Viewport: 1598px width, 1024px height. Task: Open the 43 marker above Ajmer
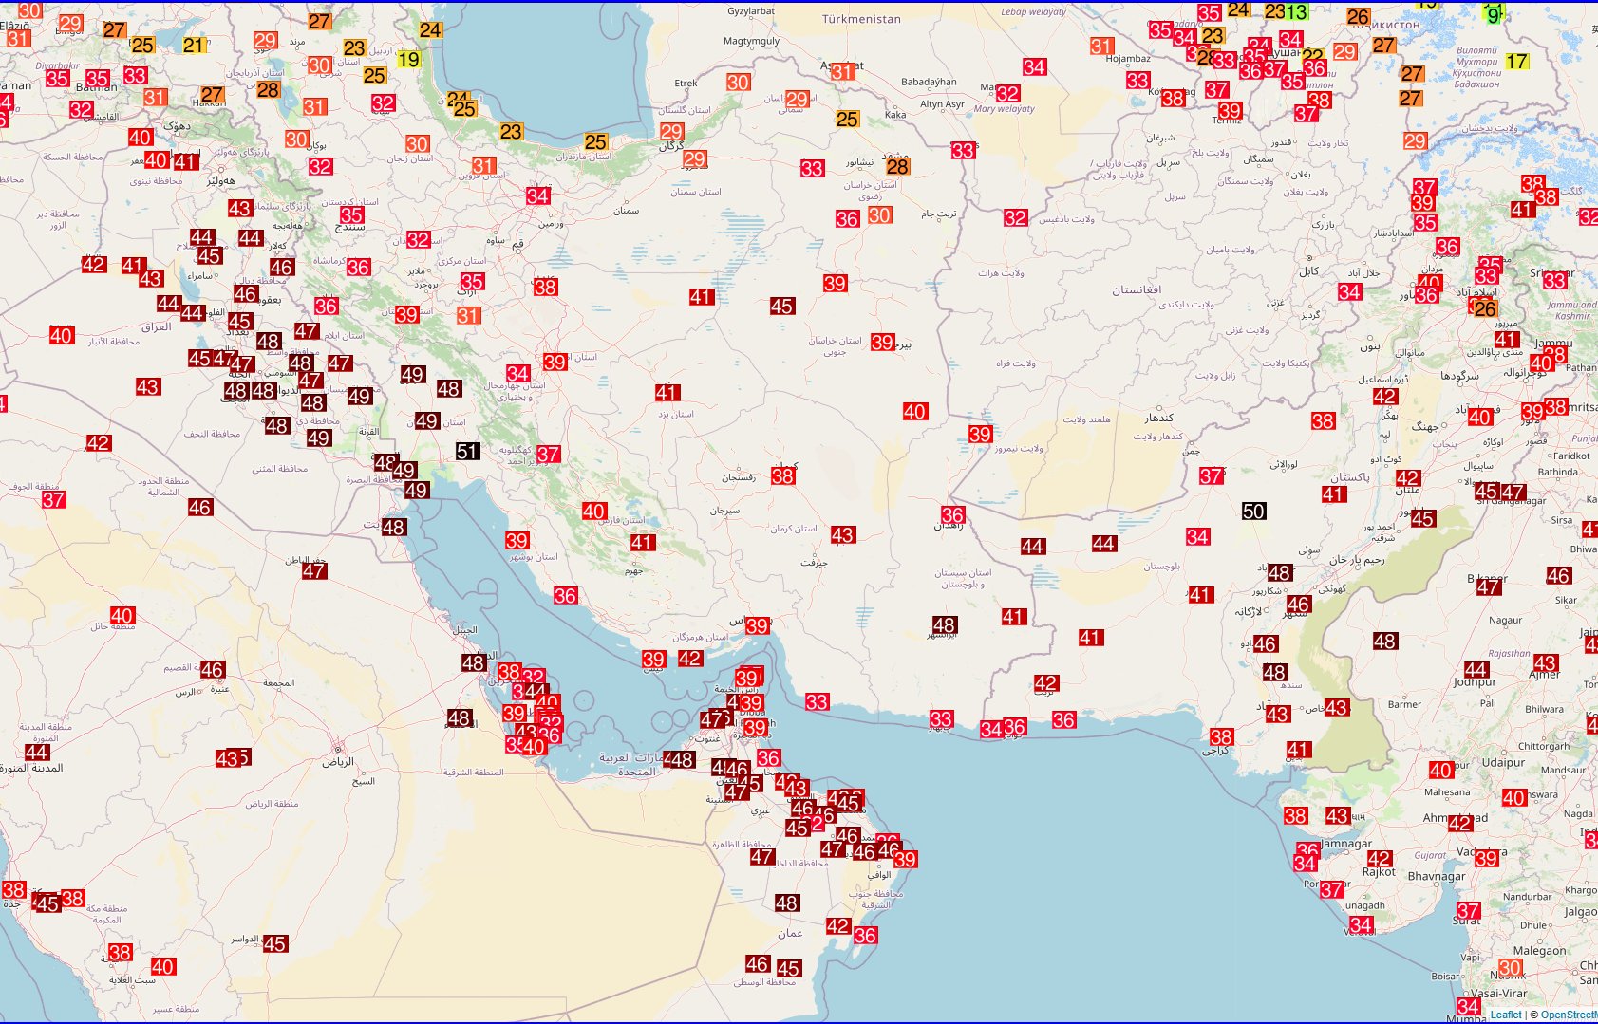[x=1545, y=663]
